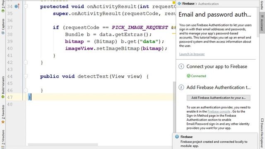The image size is (265, 149).
Task: Click detectText method name in code
Action: 93,76
